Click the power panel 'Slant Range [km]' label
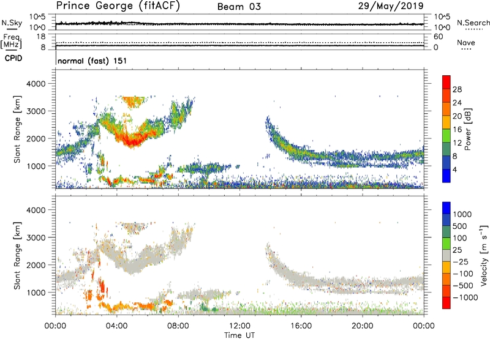 [x=17, y=129]
